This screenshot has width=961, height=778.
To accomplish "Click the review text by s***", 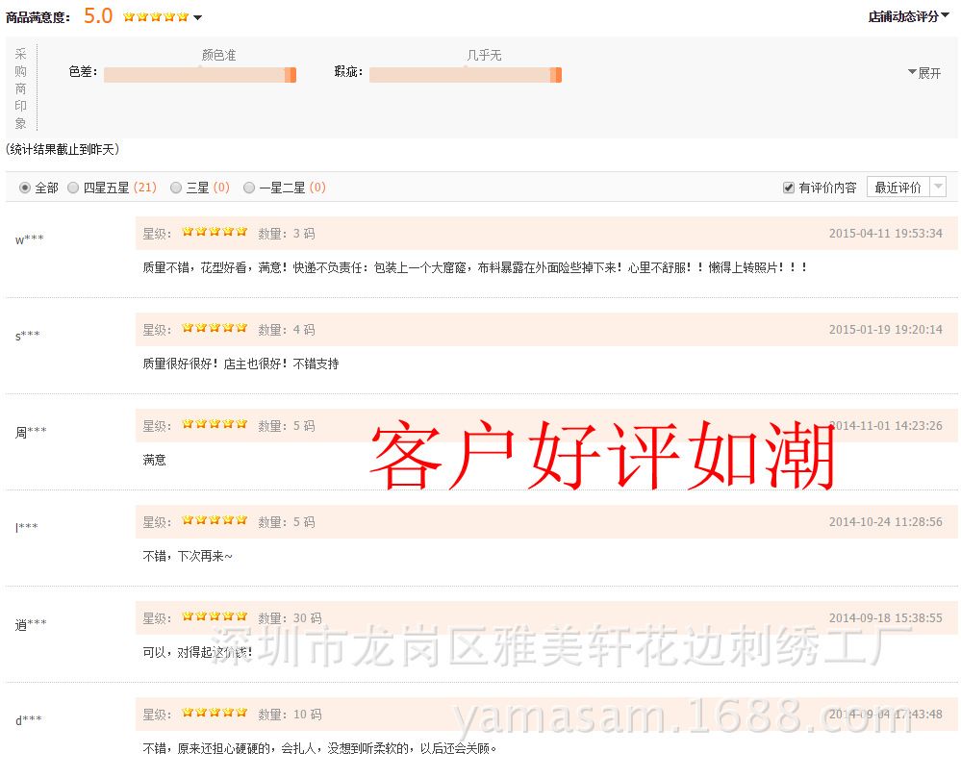I will pyautogui.click(x=240, y=364).
